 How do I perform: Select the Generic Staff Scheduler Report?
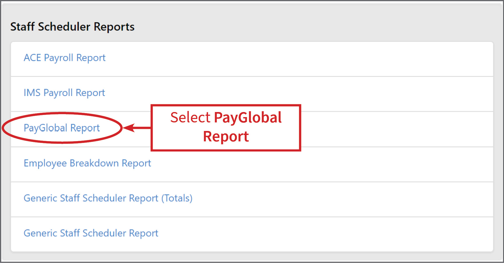click(91, 233)
